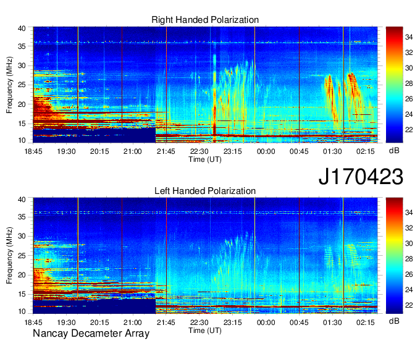Click the 23:15 tick label on the bottom plot
Image resolution: width=420 pixels, height=341 pixels.
click(x=232, y=322)
